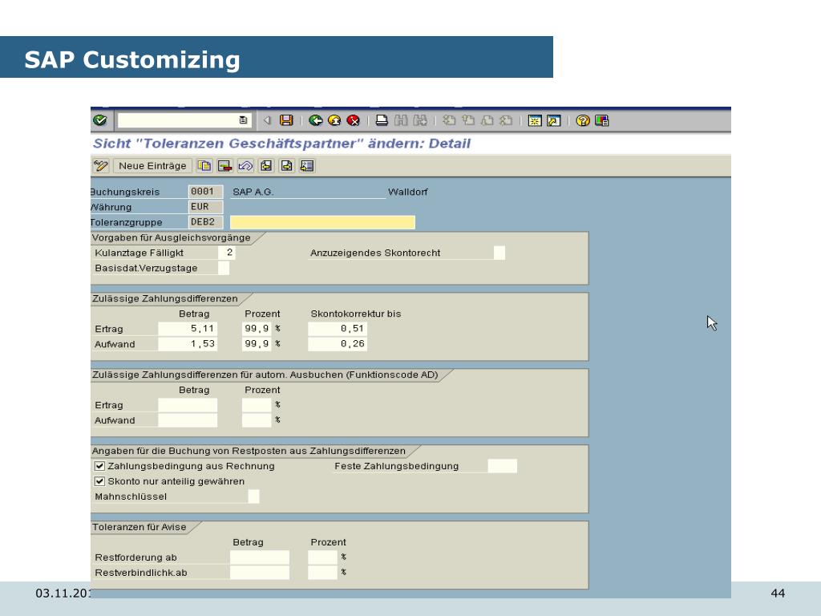This screenshot has width=821, height=616.
Task: Collapse the command field with the arrow
Action: coord(267,120)
